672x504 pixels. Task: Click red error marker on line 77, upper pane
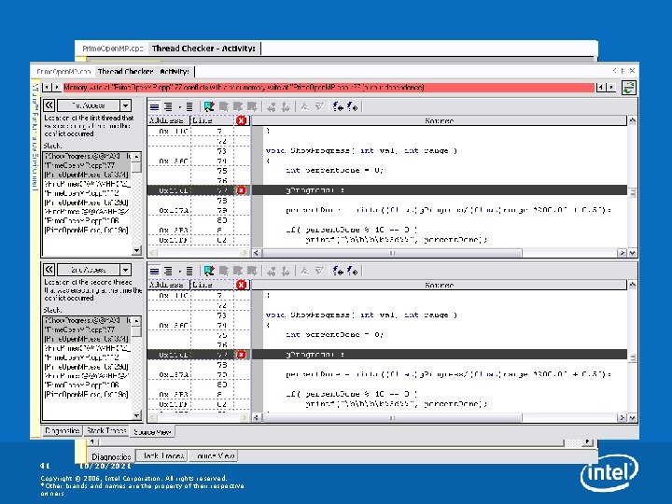[242, 190]
